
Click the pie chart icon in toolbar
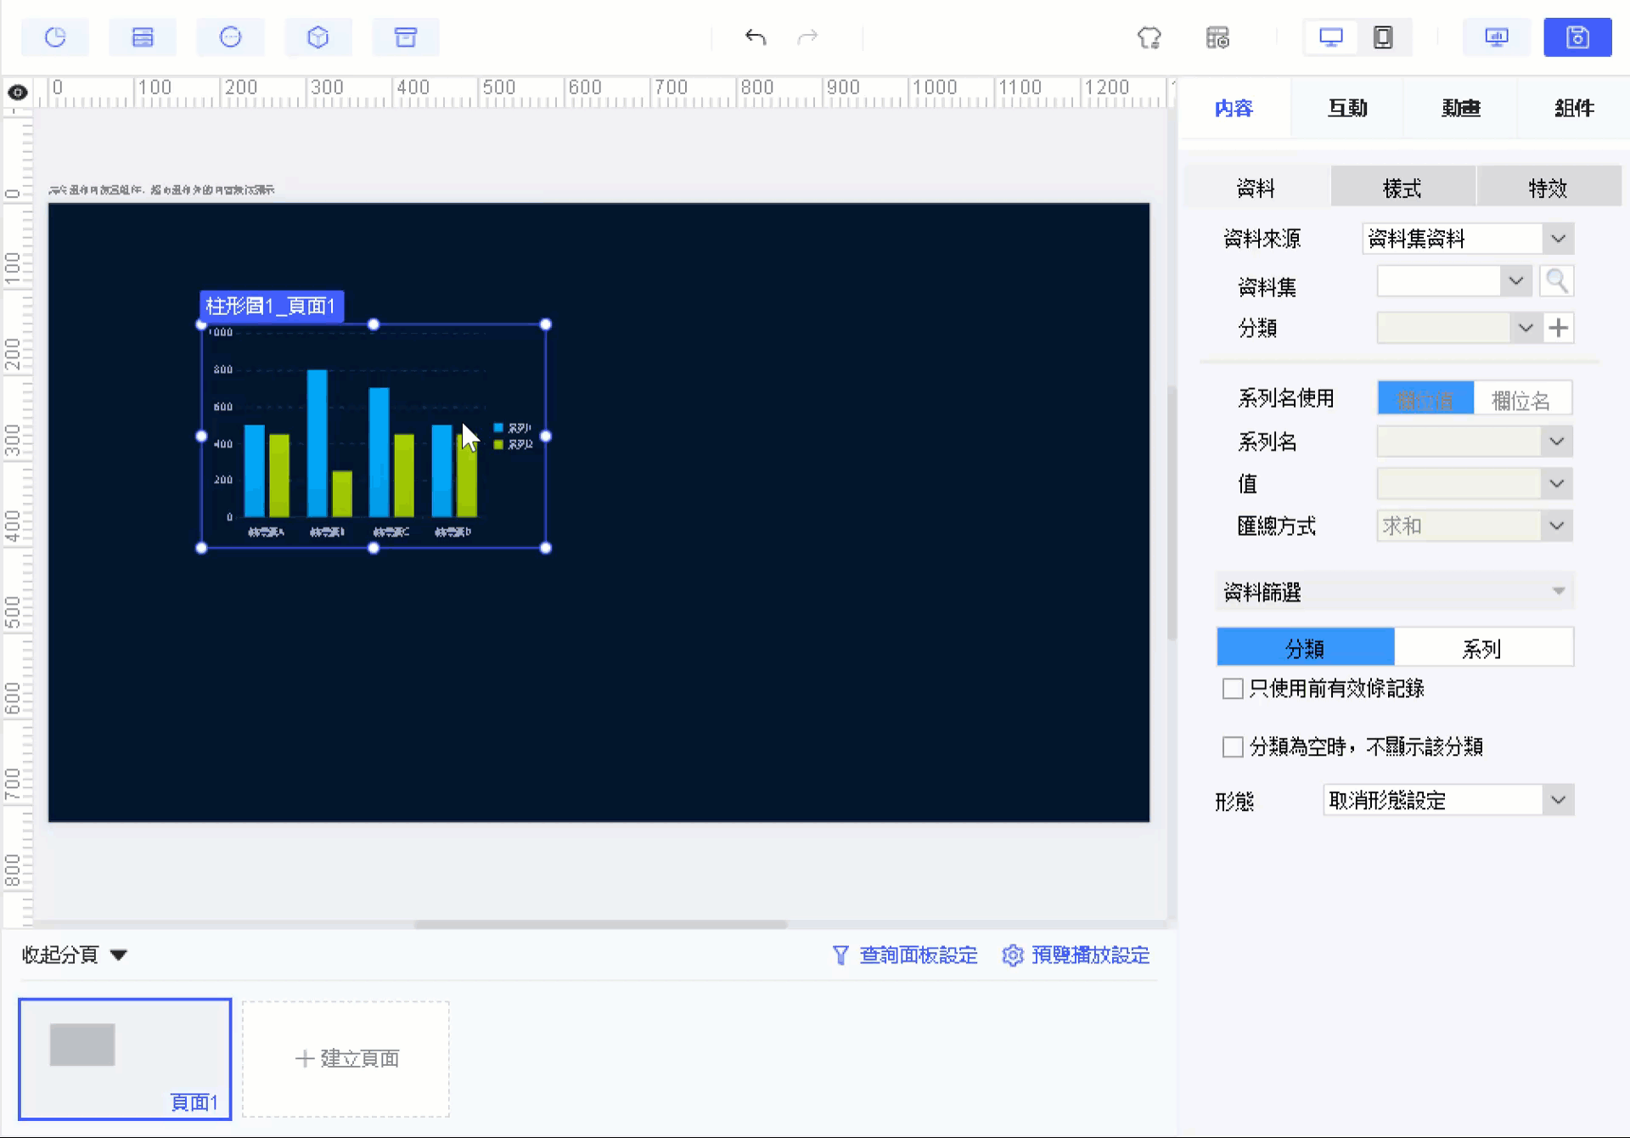55,37
